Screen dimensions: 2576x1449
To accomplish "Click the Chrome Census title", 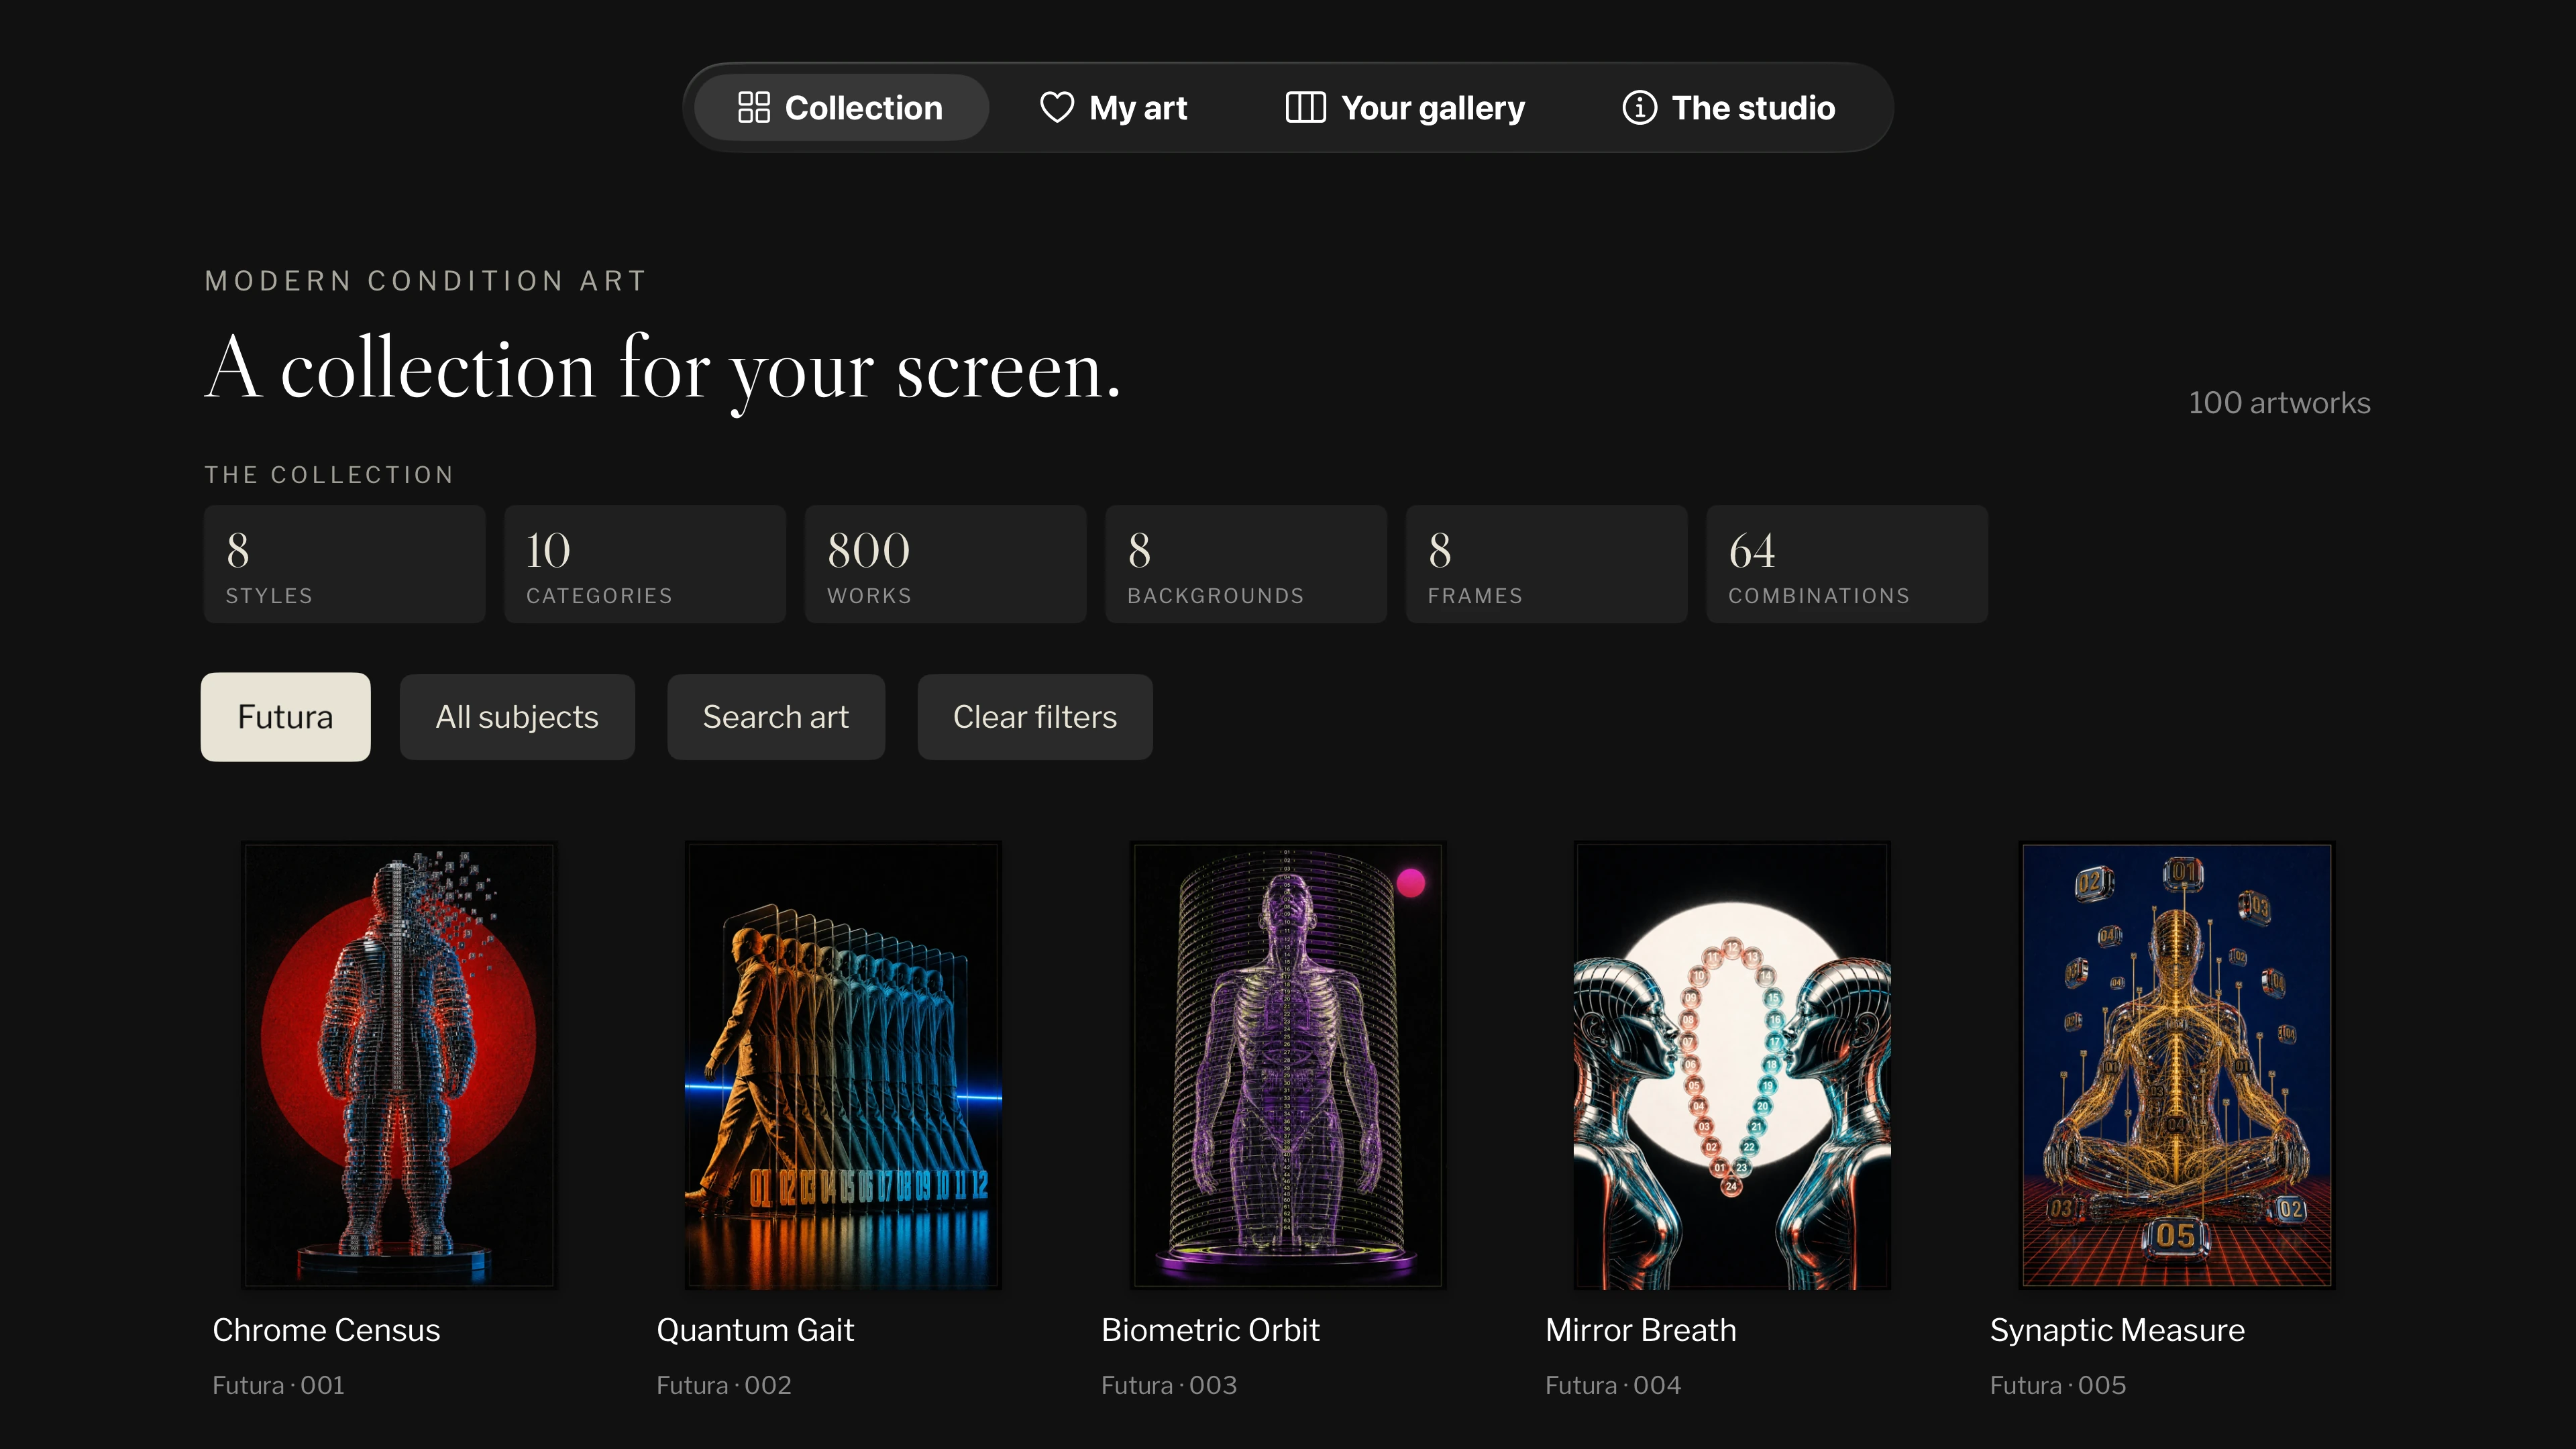I will (326, 1330).
